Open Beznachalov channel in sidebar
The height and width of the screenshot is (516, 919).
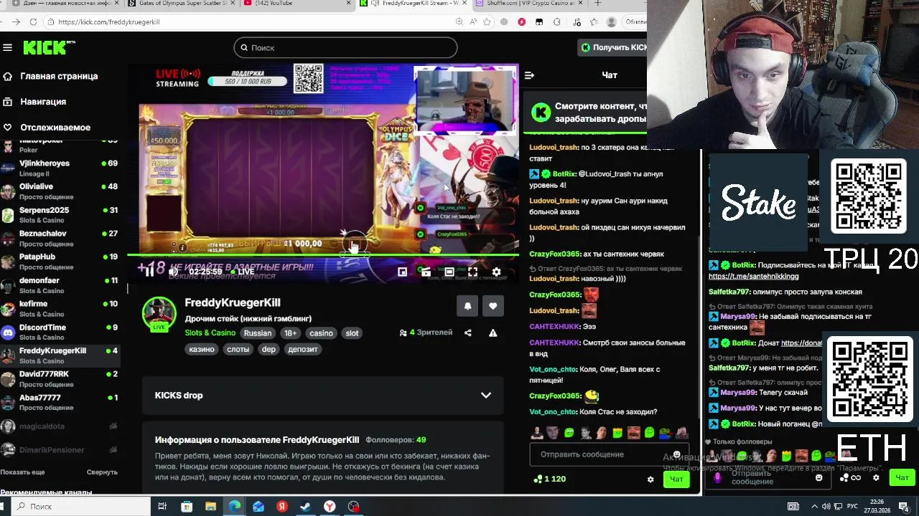pos(62,238)
